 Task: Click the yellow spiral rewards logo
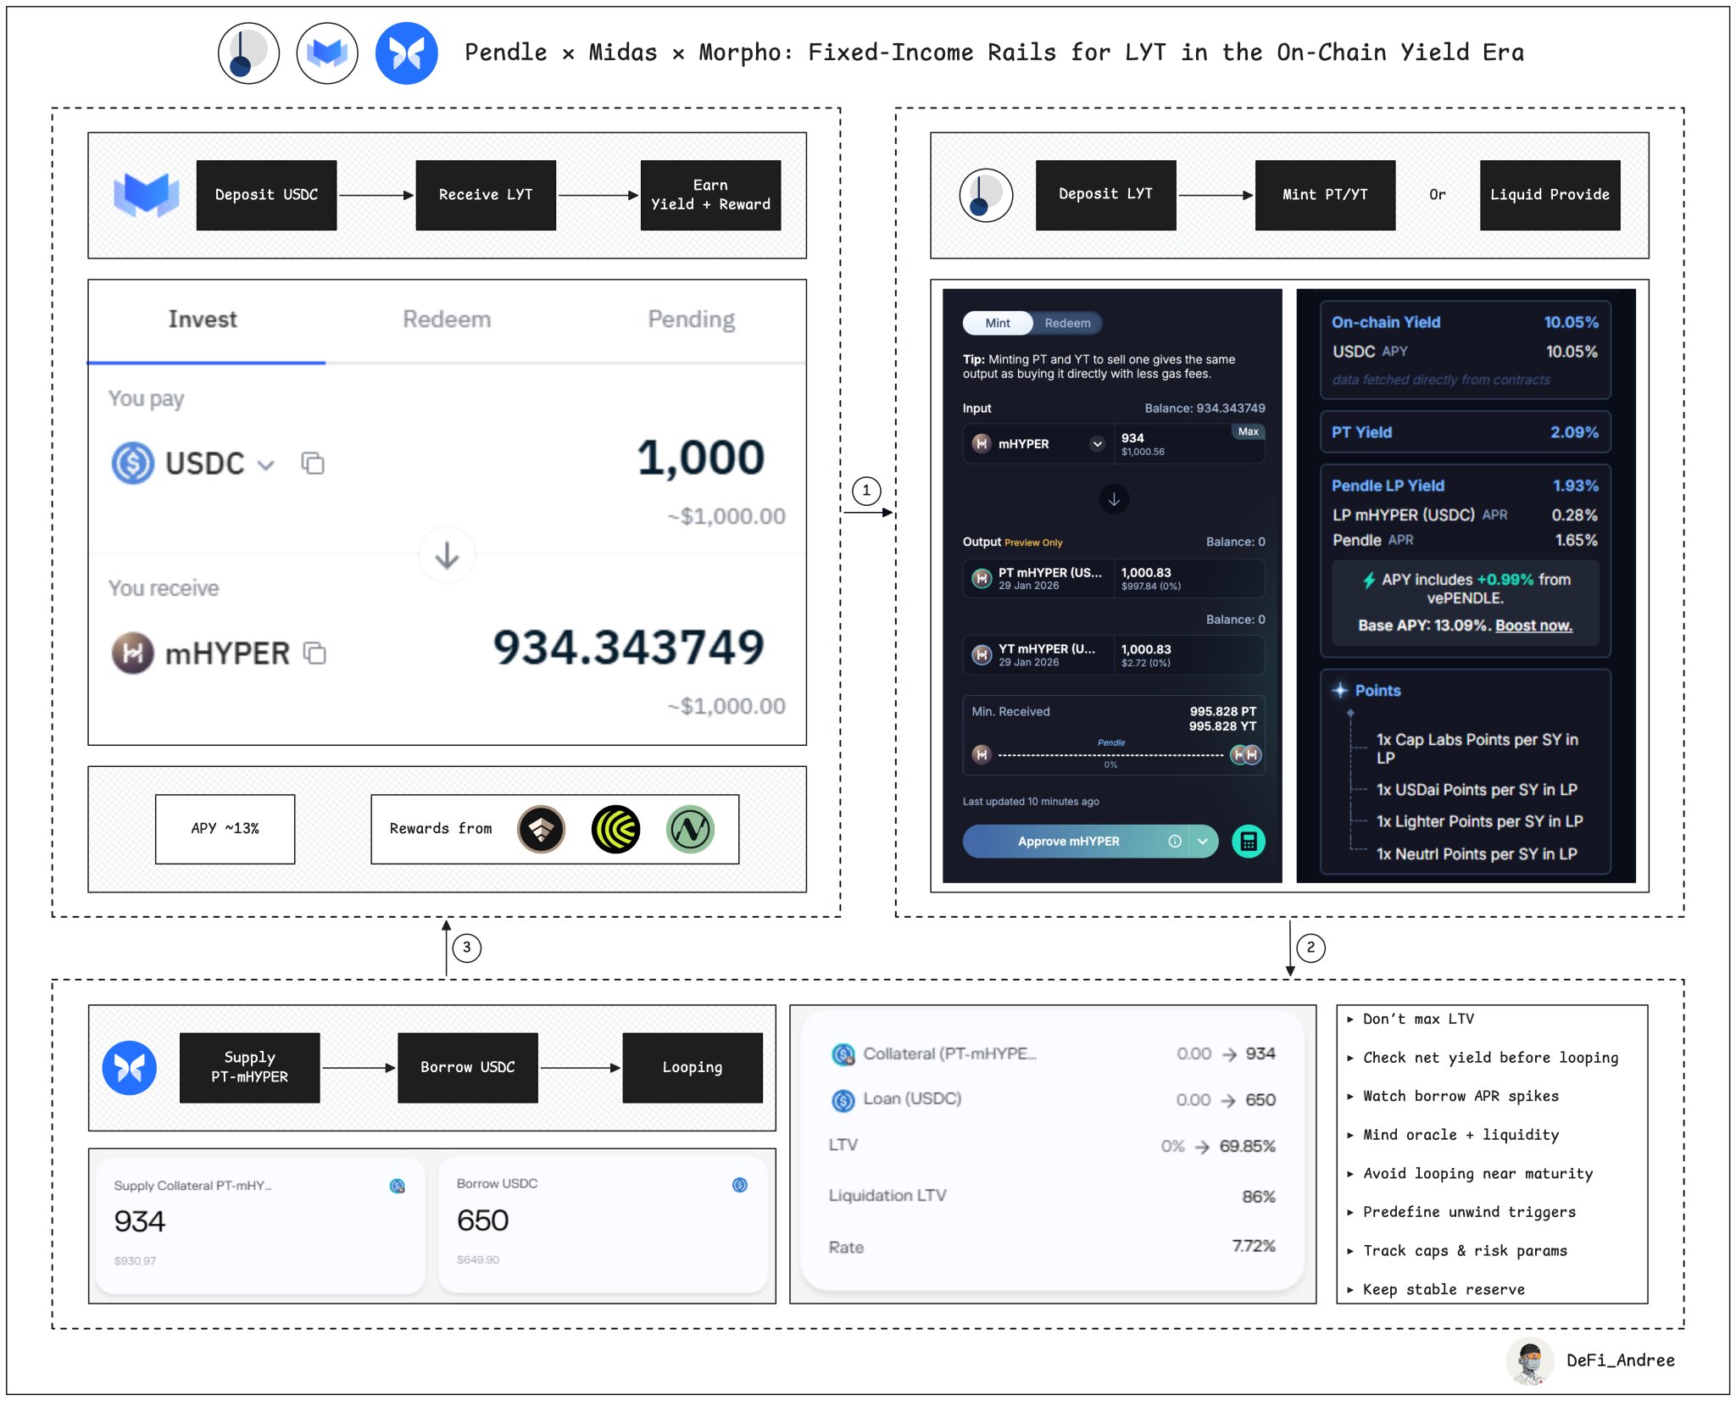tap(615, 829)
